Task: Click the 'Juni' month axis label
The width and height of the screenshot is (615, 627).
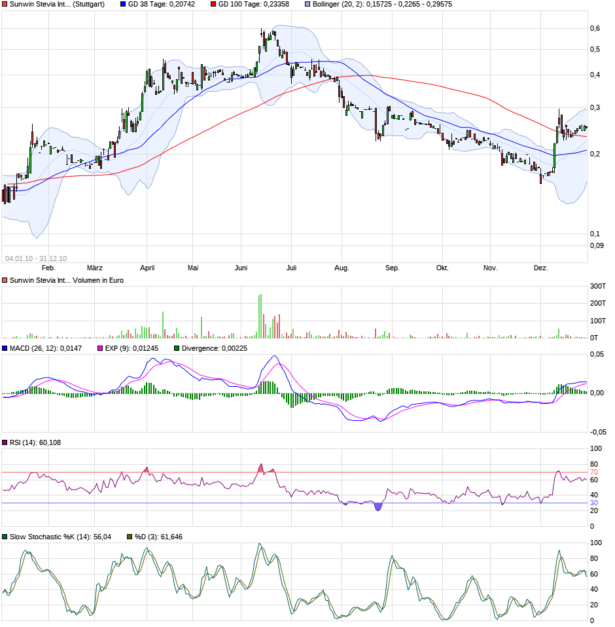Action: click(x=241, y=268)
